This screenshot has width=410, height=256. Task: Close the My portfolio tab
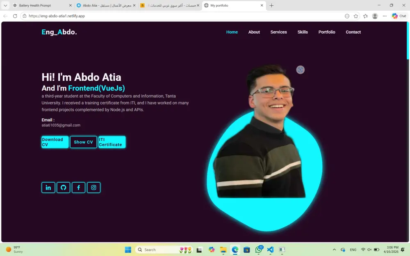(262, 5)
